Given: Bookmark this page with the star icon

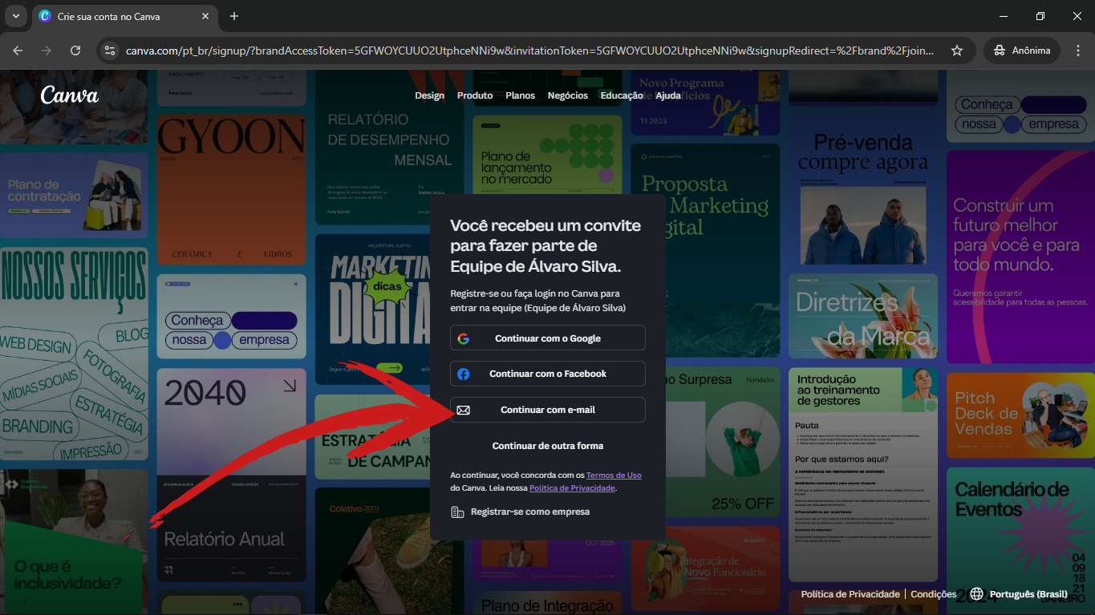Looking at the screenshot, I should (x=957, y=51).
